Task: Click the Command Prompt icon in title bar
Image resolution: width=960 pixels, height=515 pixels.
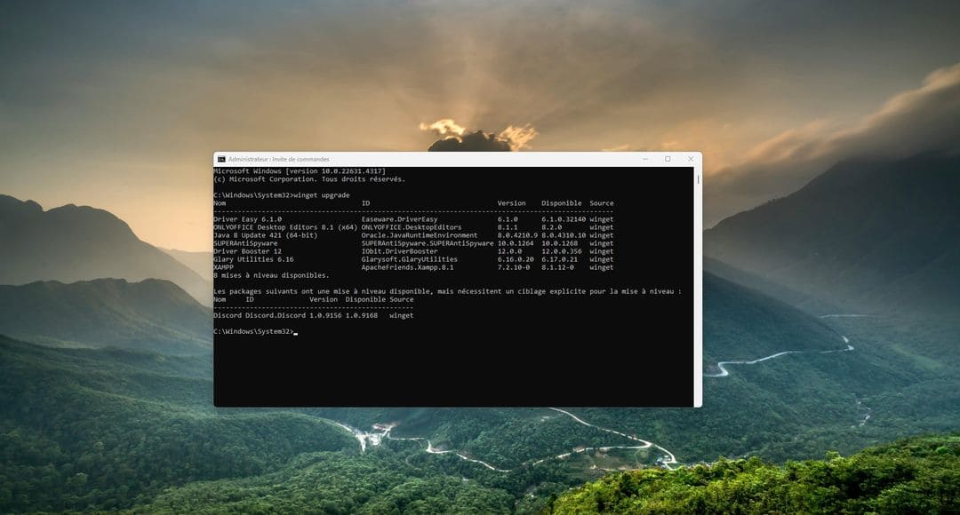Action: pos(221,159)
